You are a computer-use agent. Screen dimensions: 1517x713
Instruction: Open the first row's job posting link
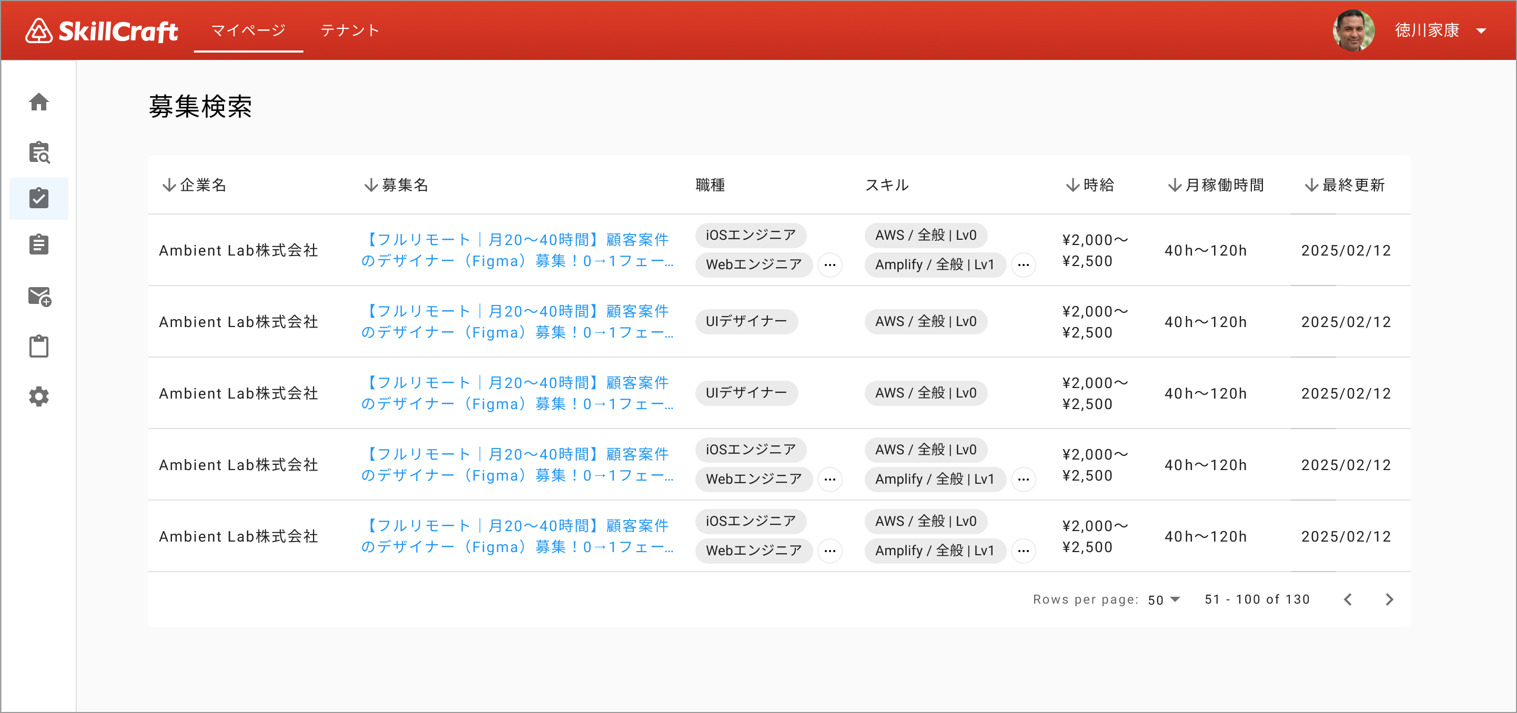click(x=517, y=250)
